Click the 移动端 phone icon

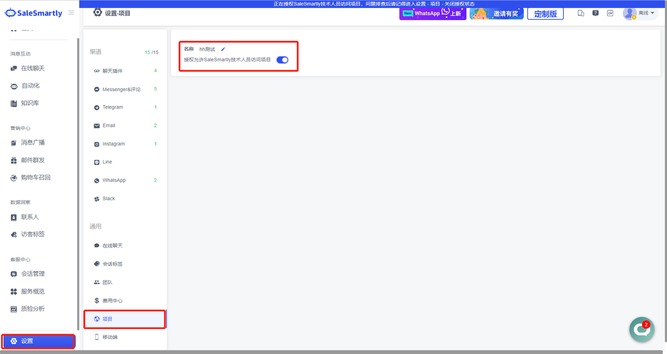pos(96,337)
